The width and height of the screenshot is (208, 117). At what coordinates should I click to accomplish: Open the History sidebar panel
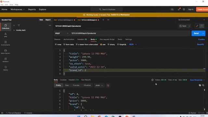click(6, 68)
